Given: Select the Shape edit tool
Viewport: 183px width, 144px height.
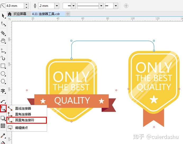Looking at the screenshot, I should coord(3,24).
